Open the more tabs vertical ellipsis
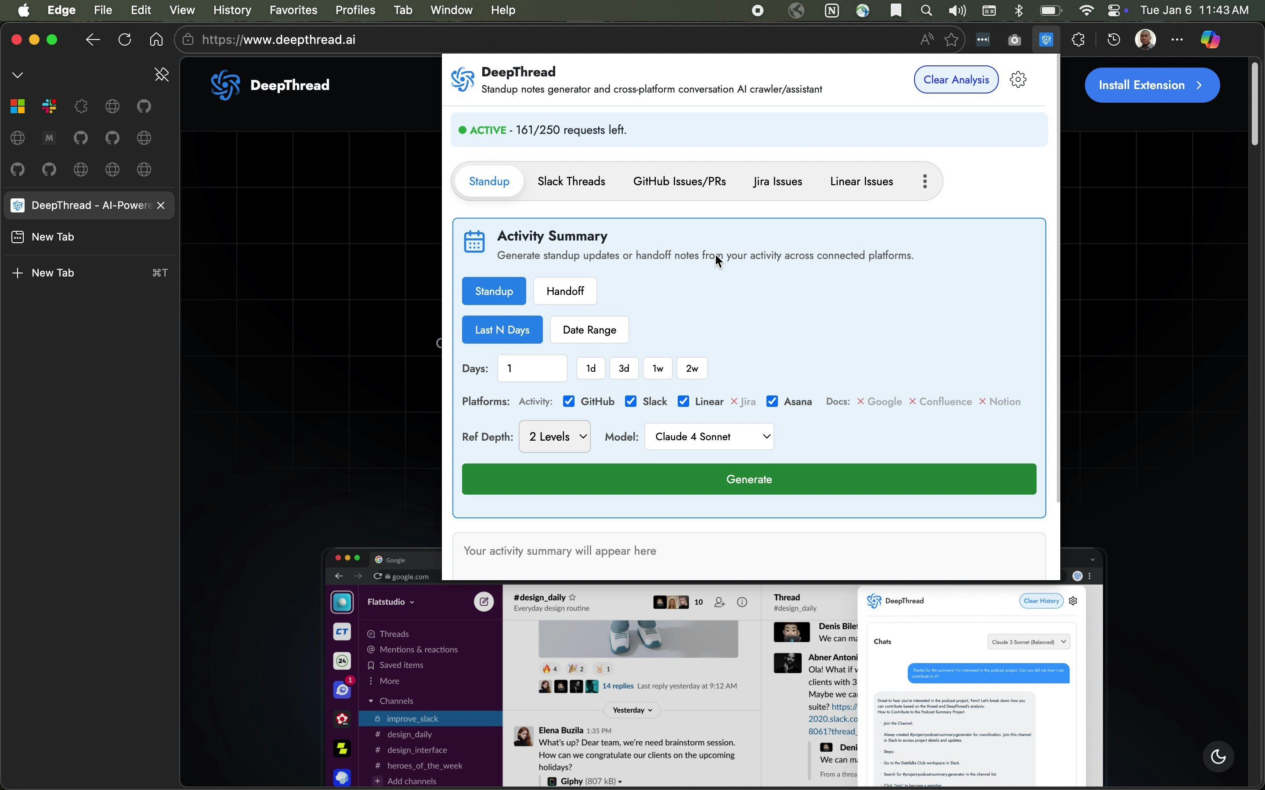Screen dimensions: 1265x790 925,181
